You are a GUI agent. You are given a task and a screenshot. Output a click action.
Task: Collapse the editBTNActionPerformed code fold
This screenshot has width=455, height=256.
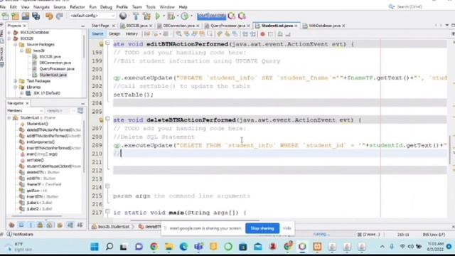[x=107, y=43]
